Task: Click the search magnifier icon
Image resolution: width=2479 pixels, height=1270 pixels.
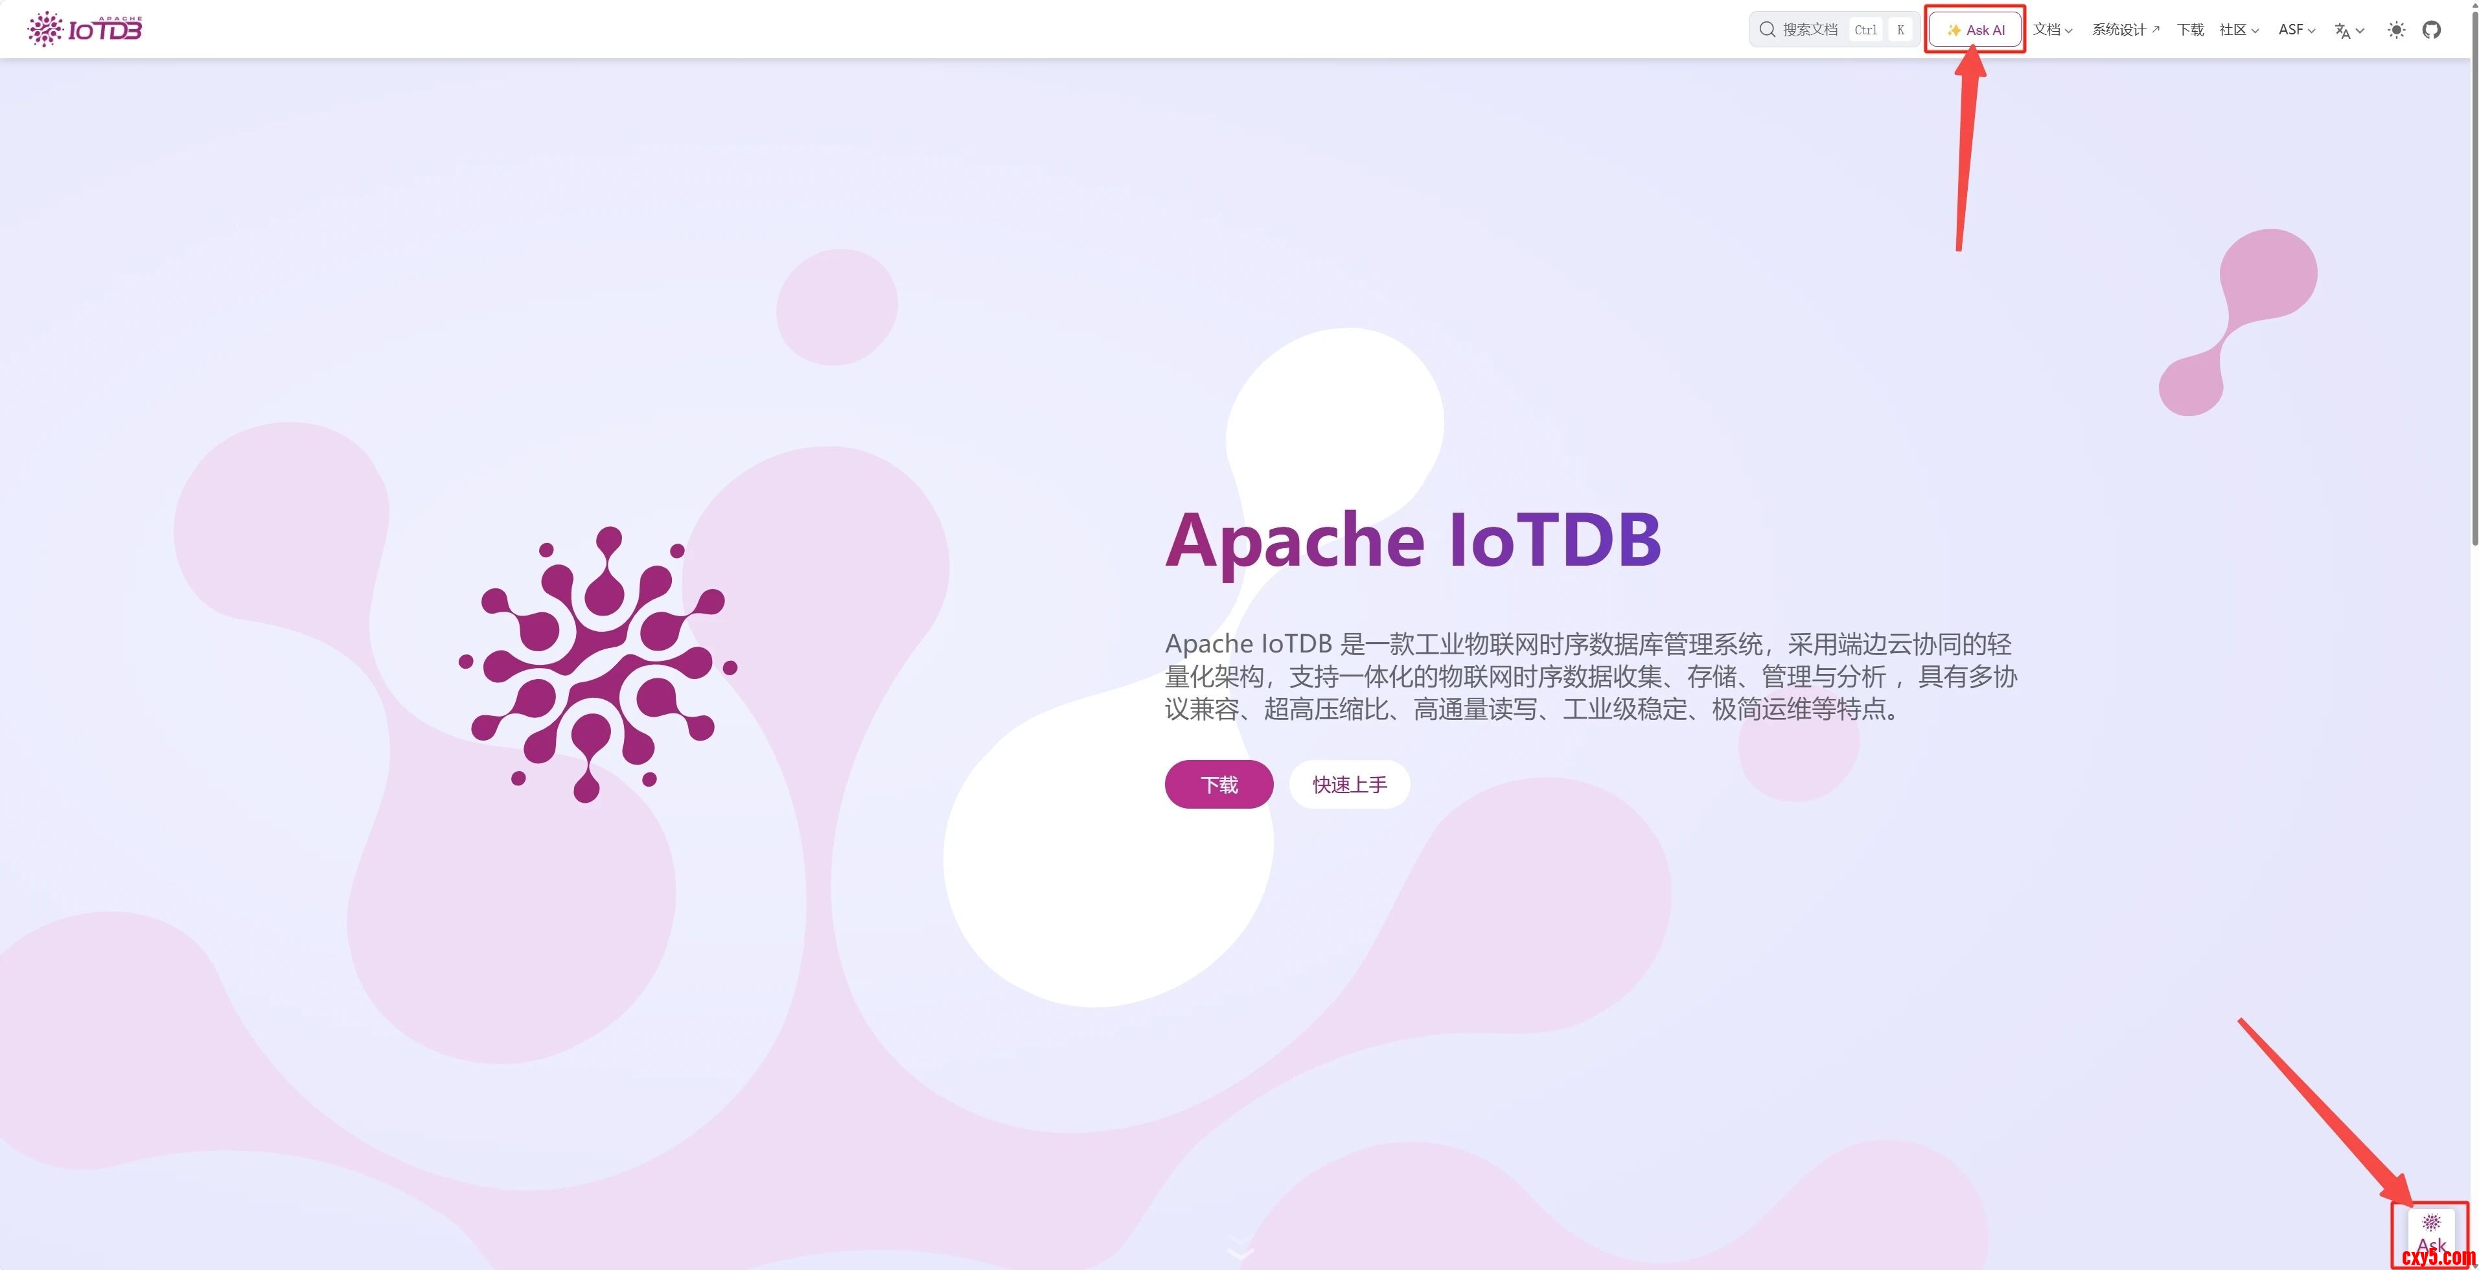Action: click(x=1767, y=30)
